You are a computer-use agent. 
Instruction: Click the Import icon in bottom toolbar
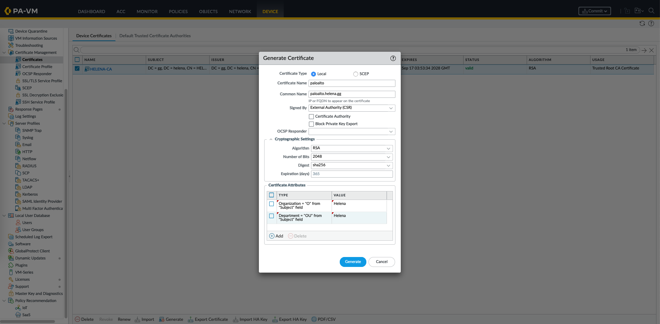pyautogui.click(x=138, y=319)
